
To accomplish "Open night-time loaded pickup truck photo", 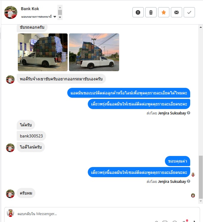I will [x=43, y=52].
